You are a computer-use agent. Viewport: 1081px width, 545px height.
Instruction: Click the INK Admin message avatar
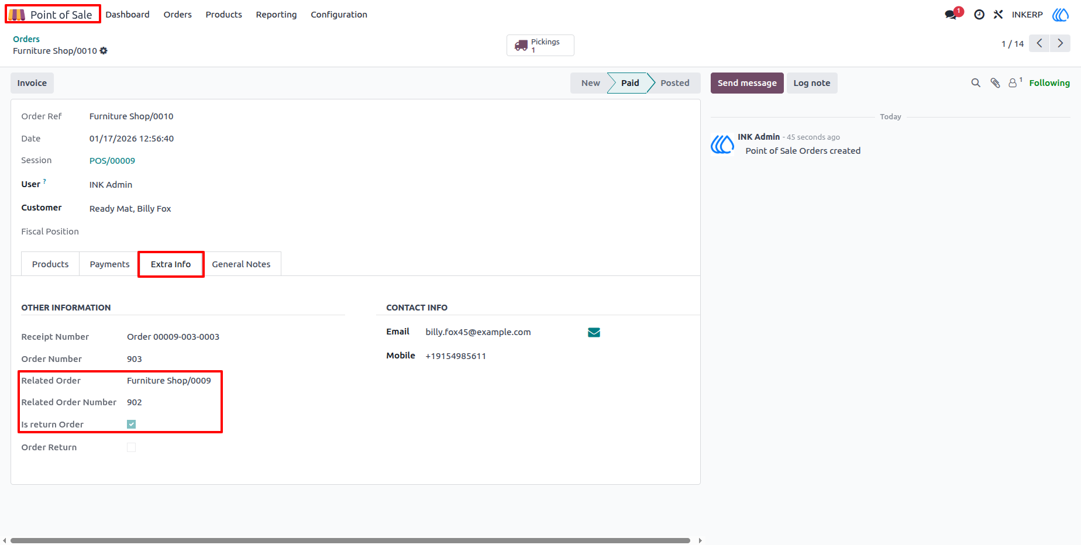pyautogui.click(x=722, y=144)
